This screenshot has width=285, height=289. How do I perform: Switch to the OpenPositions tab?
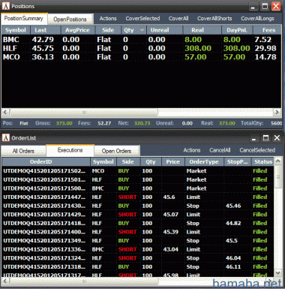pos(70,19)
